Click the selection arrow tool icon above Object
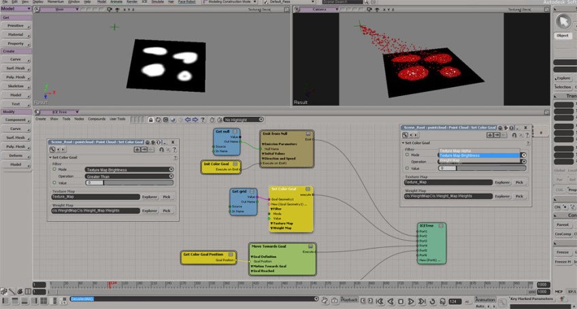 tap(563, 20)
